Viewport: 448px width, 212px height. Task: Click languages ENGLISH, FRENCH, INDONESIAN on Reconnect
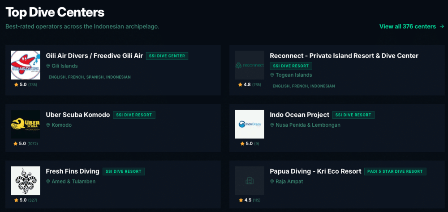coord(304,86)
